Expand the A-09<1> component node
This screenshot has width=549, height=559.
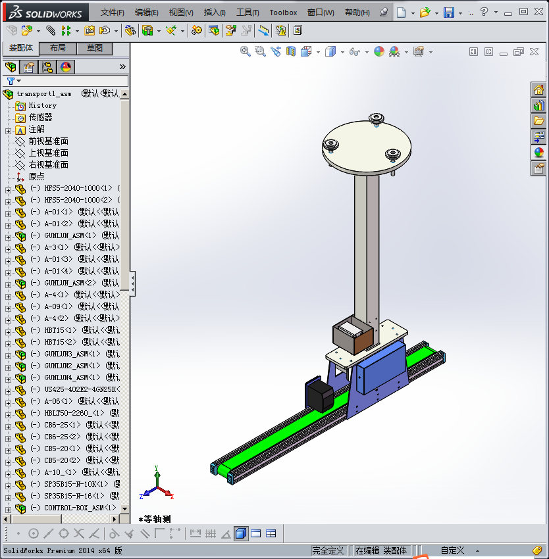(x=8, y=308)
